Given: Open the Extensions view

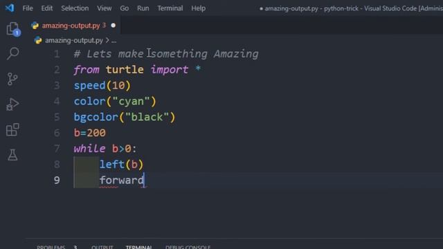Looking at the screenshot, I should pos(12,129).
